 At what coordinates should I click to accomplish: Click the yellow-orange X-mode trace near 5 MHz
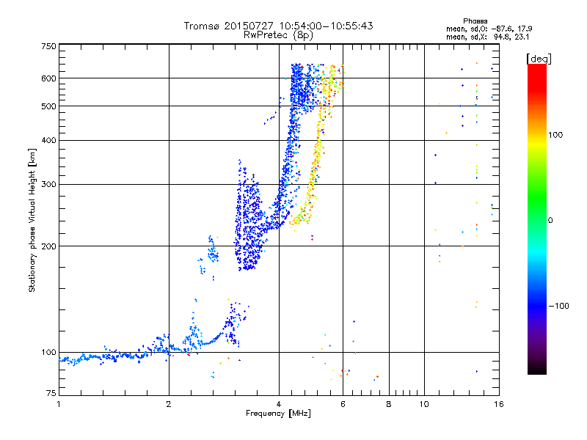[316, 157]
